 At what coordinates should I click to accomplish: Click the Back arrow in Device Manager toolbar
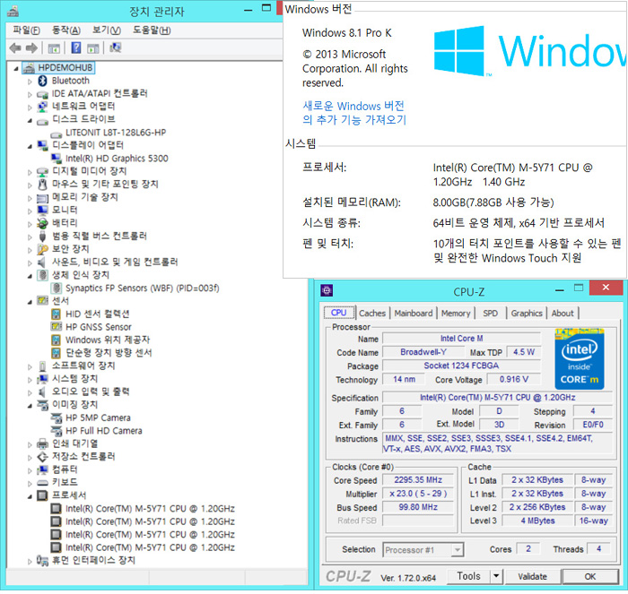tap(15, 48)
